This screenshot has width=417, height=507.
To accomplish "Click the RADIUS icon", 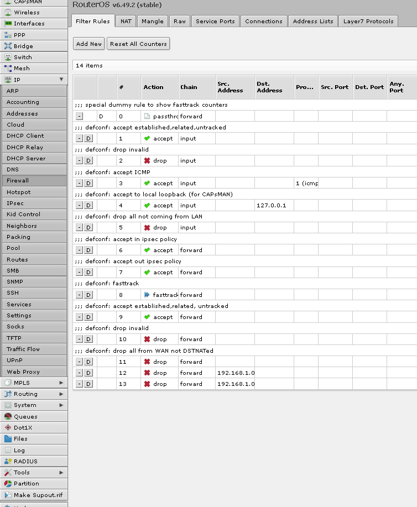I will tap(8, 462).
